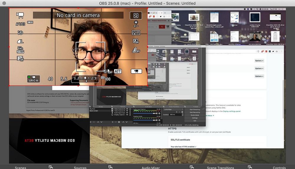Click the Audio Mixer dock title
The height and width of the screenshot is (169, 295).
point(151,168)
